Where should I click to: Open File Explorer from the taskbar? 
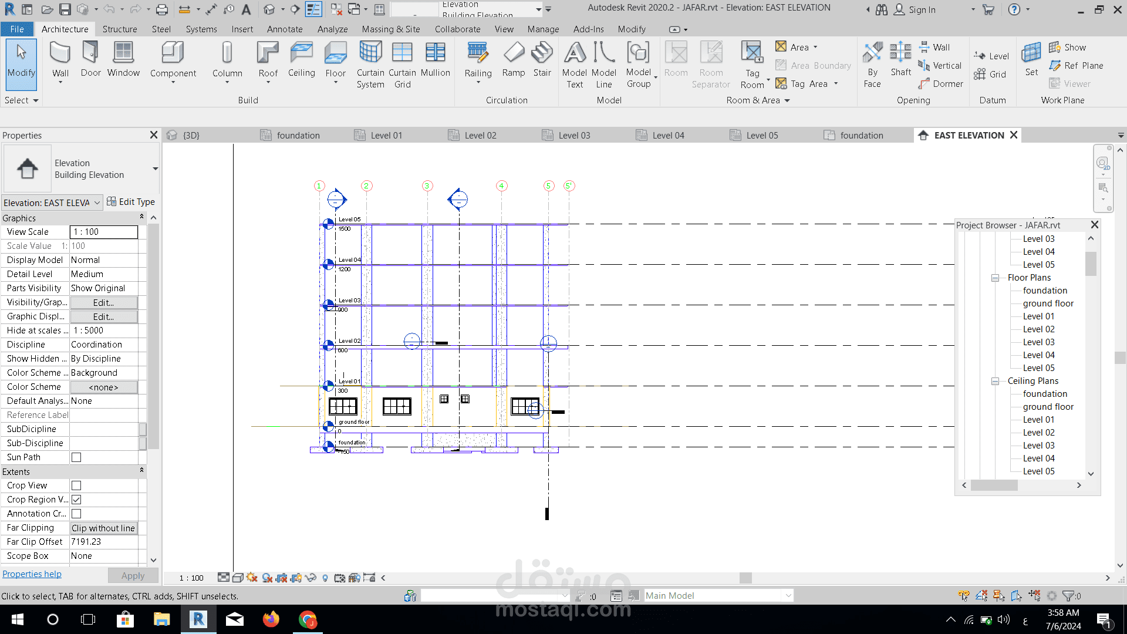tap(161, 619)
